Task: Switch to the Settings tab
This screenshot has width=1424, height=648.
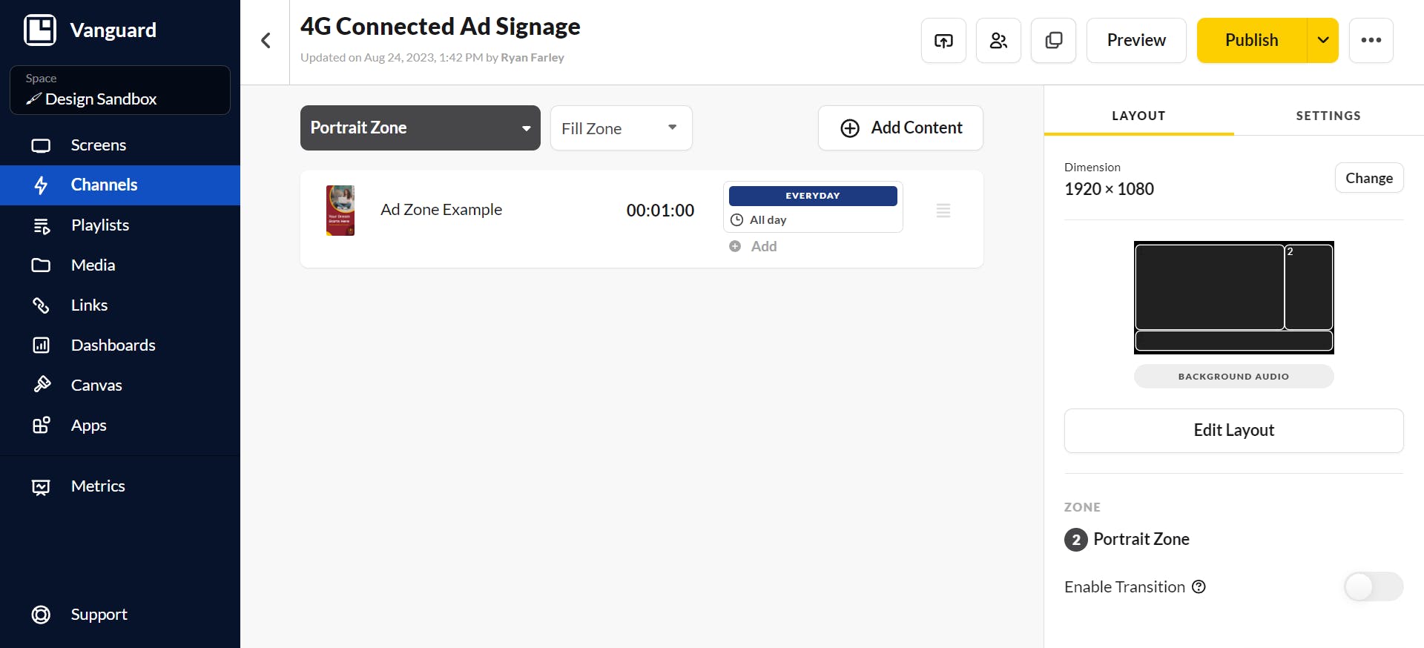Action: pyautogui.click(x=1328, y=116)
